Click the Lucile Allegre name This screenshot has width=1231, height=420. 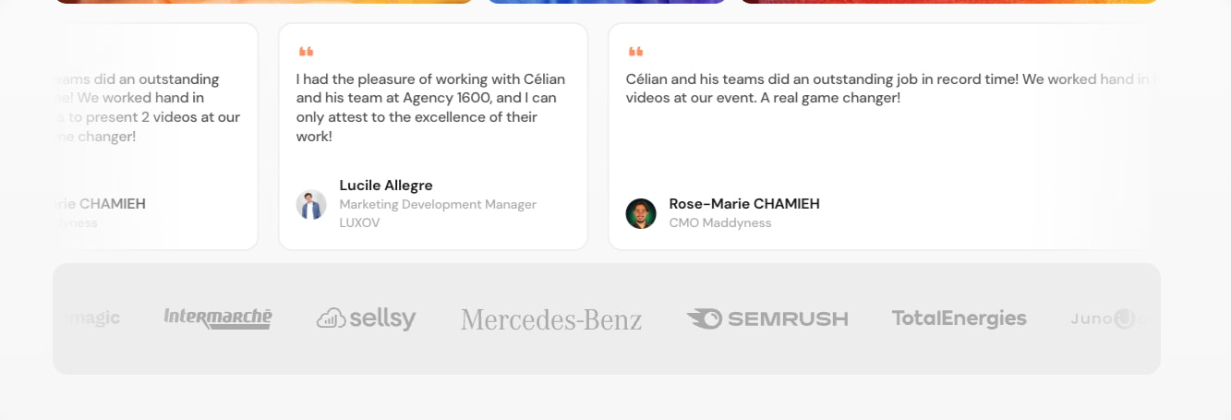(x=386, y=186)
